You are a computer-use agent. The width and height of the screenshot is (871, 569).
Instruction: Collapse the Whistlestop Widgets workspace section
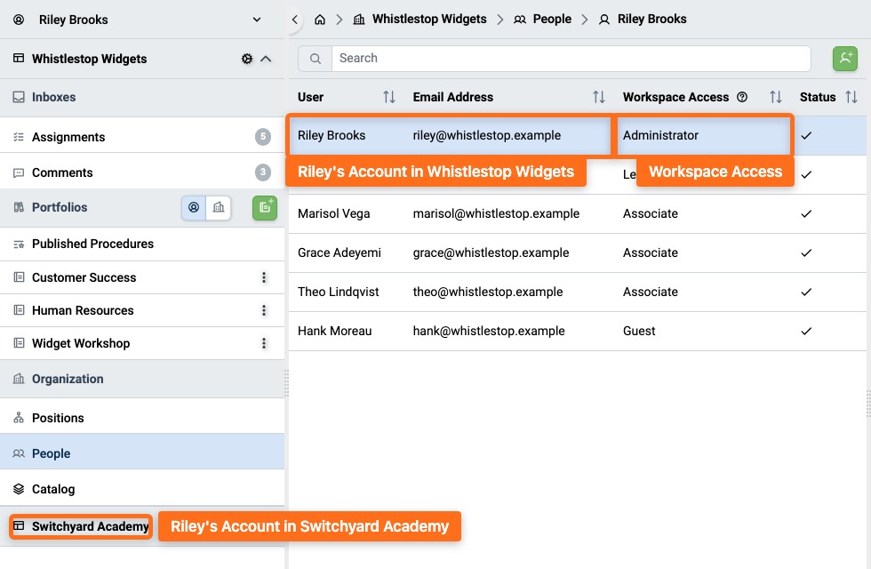tap(266, 59)
